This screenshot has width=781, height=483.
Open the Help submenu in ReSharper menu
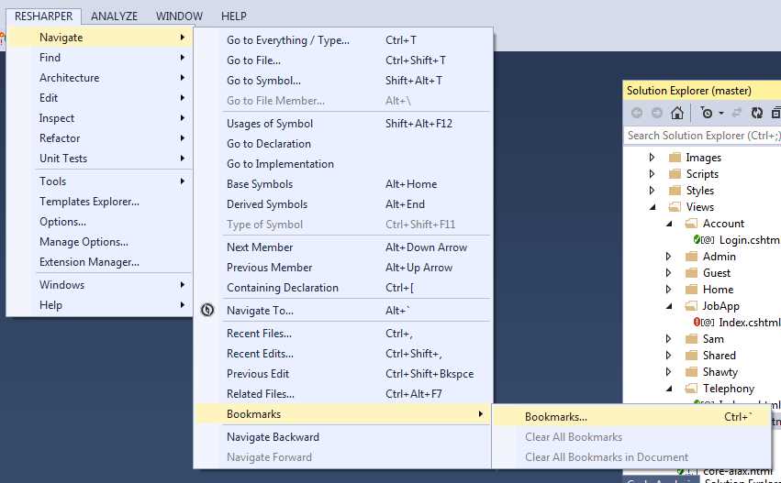click(x=100, y=305)
